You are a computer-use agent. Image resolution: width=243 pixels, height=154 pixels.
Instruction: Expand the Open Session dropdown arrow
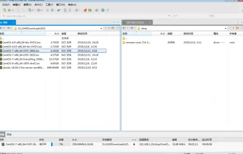pos(13,10)
